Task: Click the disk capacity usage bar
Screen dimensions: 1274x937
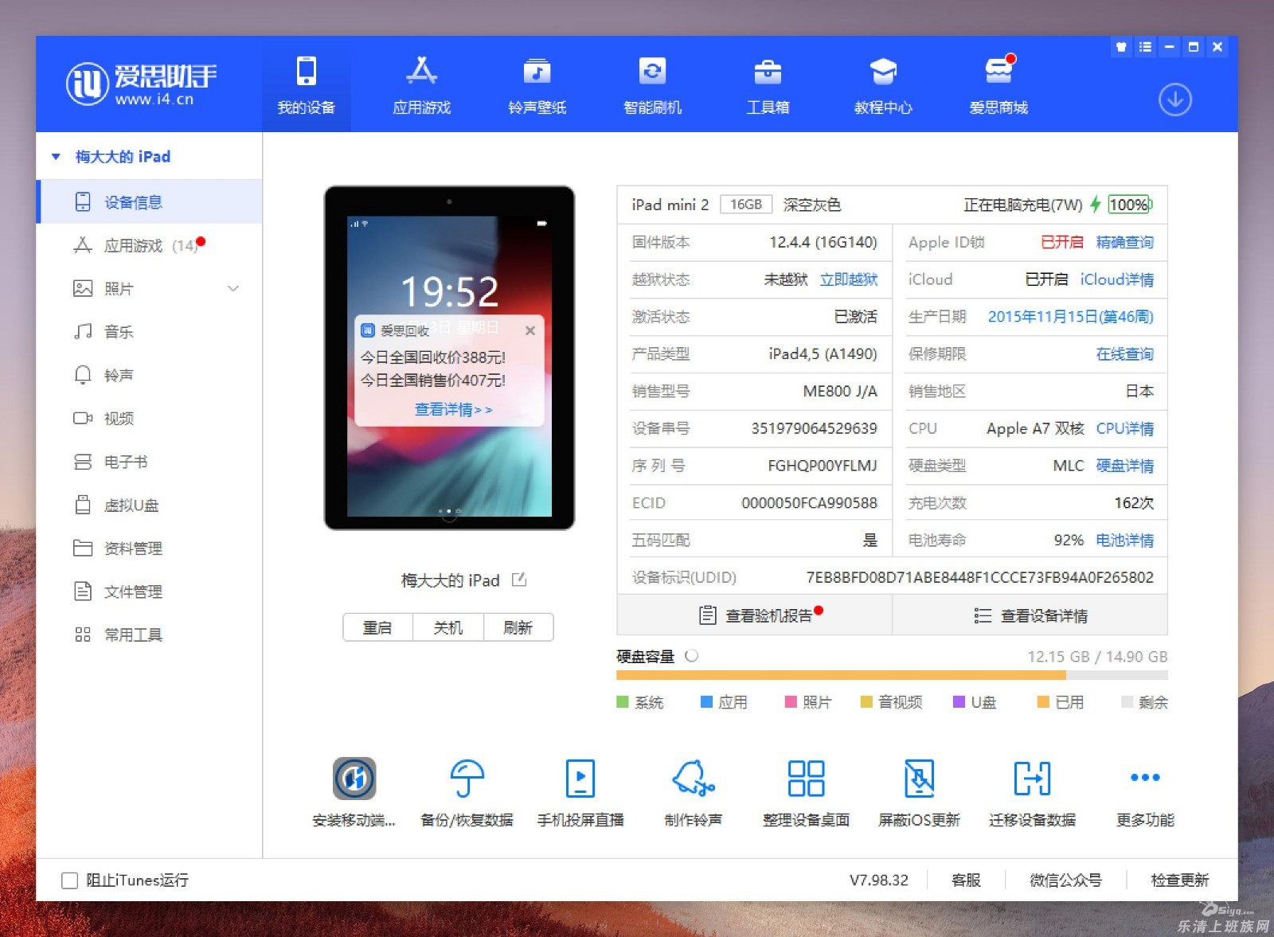Action: pos(892,675)
